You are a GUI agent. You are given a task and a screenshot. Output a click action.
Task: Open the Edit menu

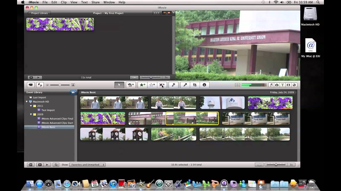(54, 2)
